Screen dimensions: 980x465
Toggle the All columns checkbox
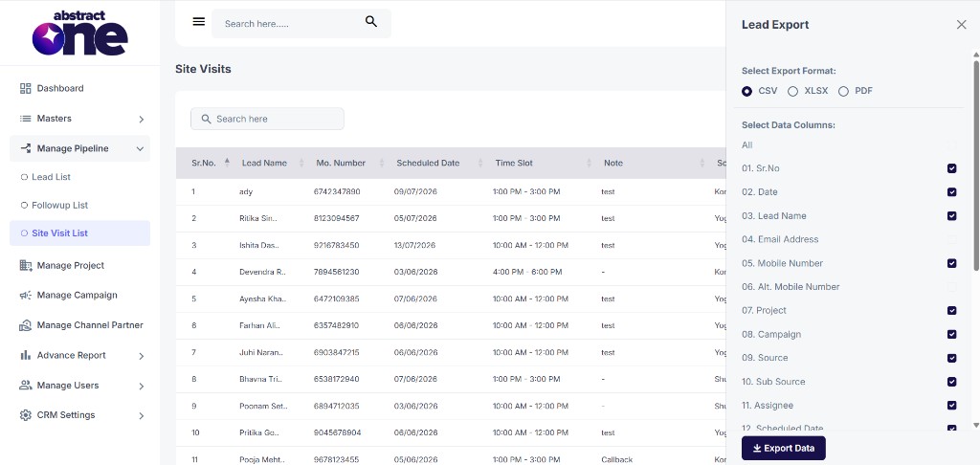click(952, 145)
